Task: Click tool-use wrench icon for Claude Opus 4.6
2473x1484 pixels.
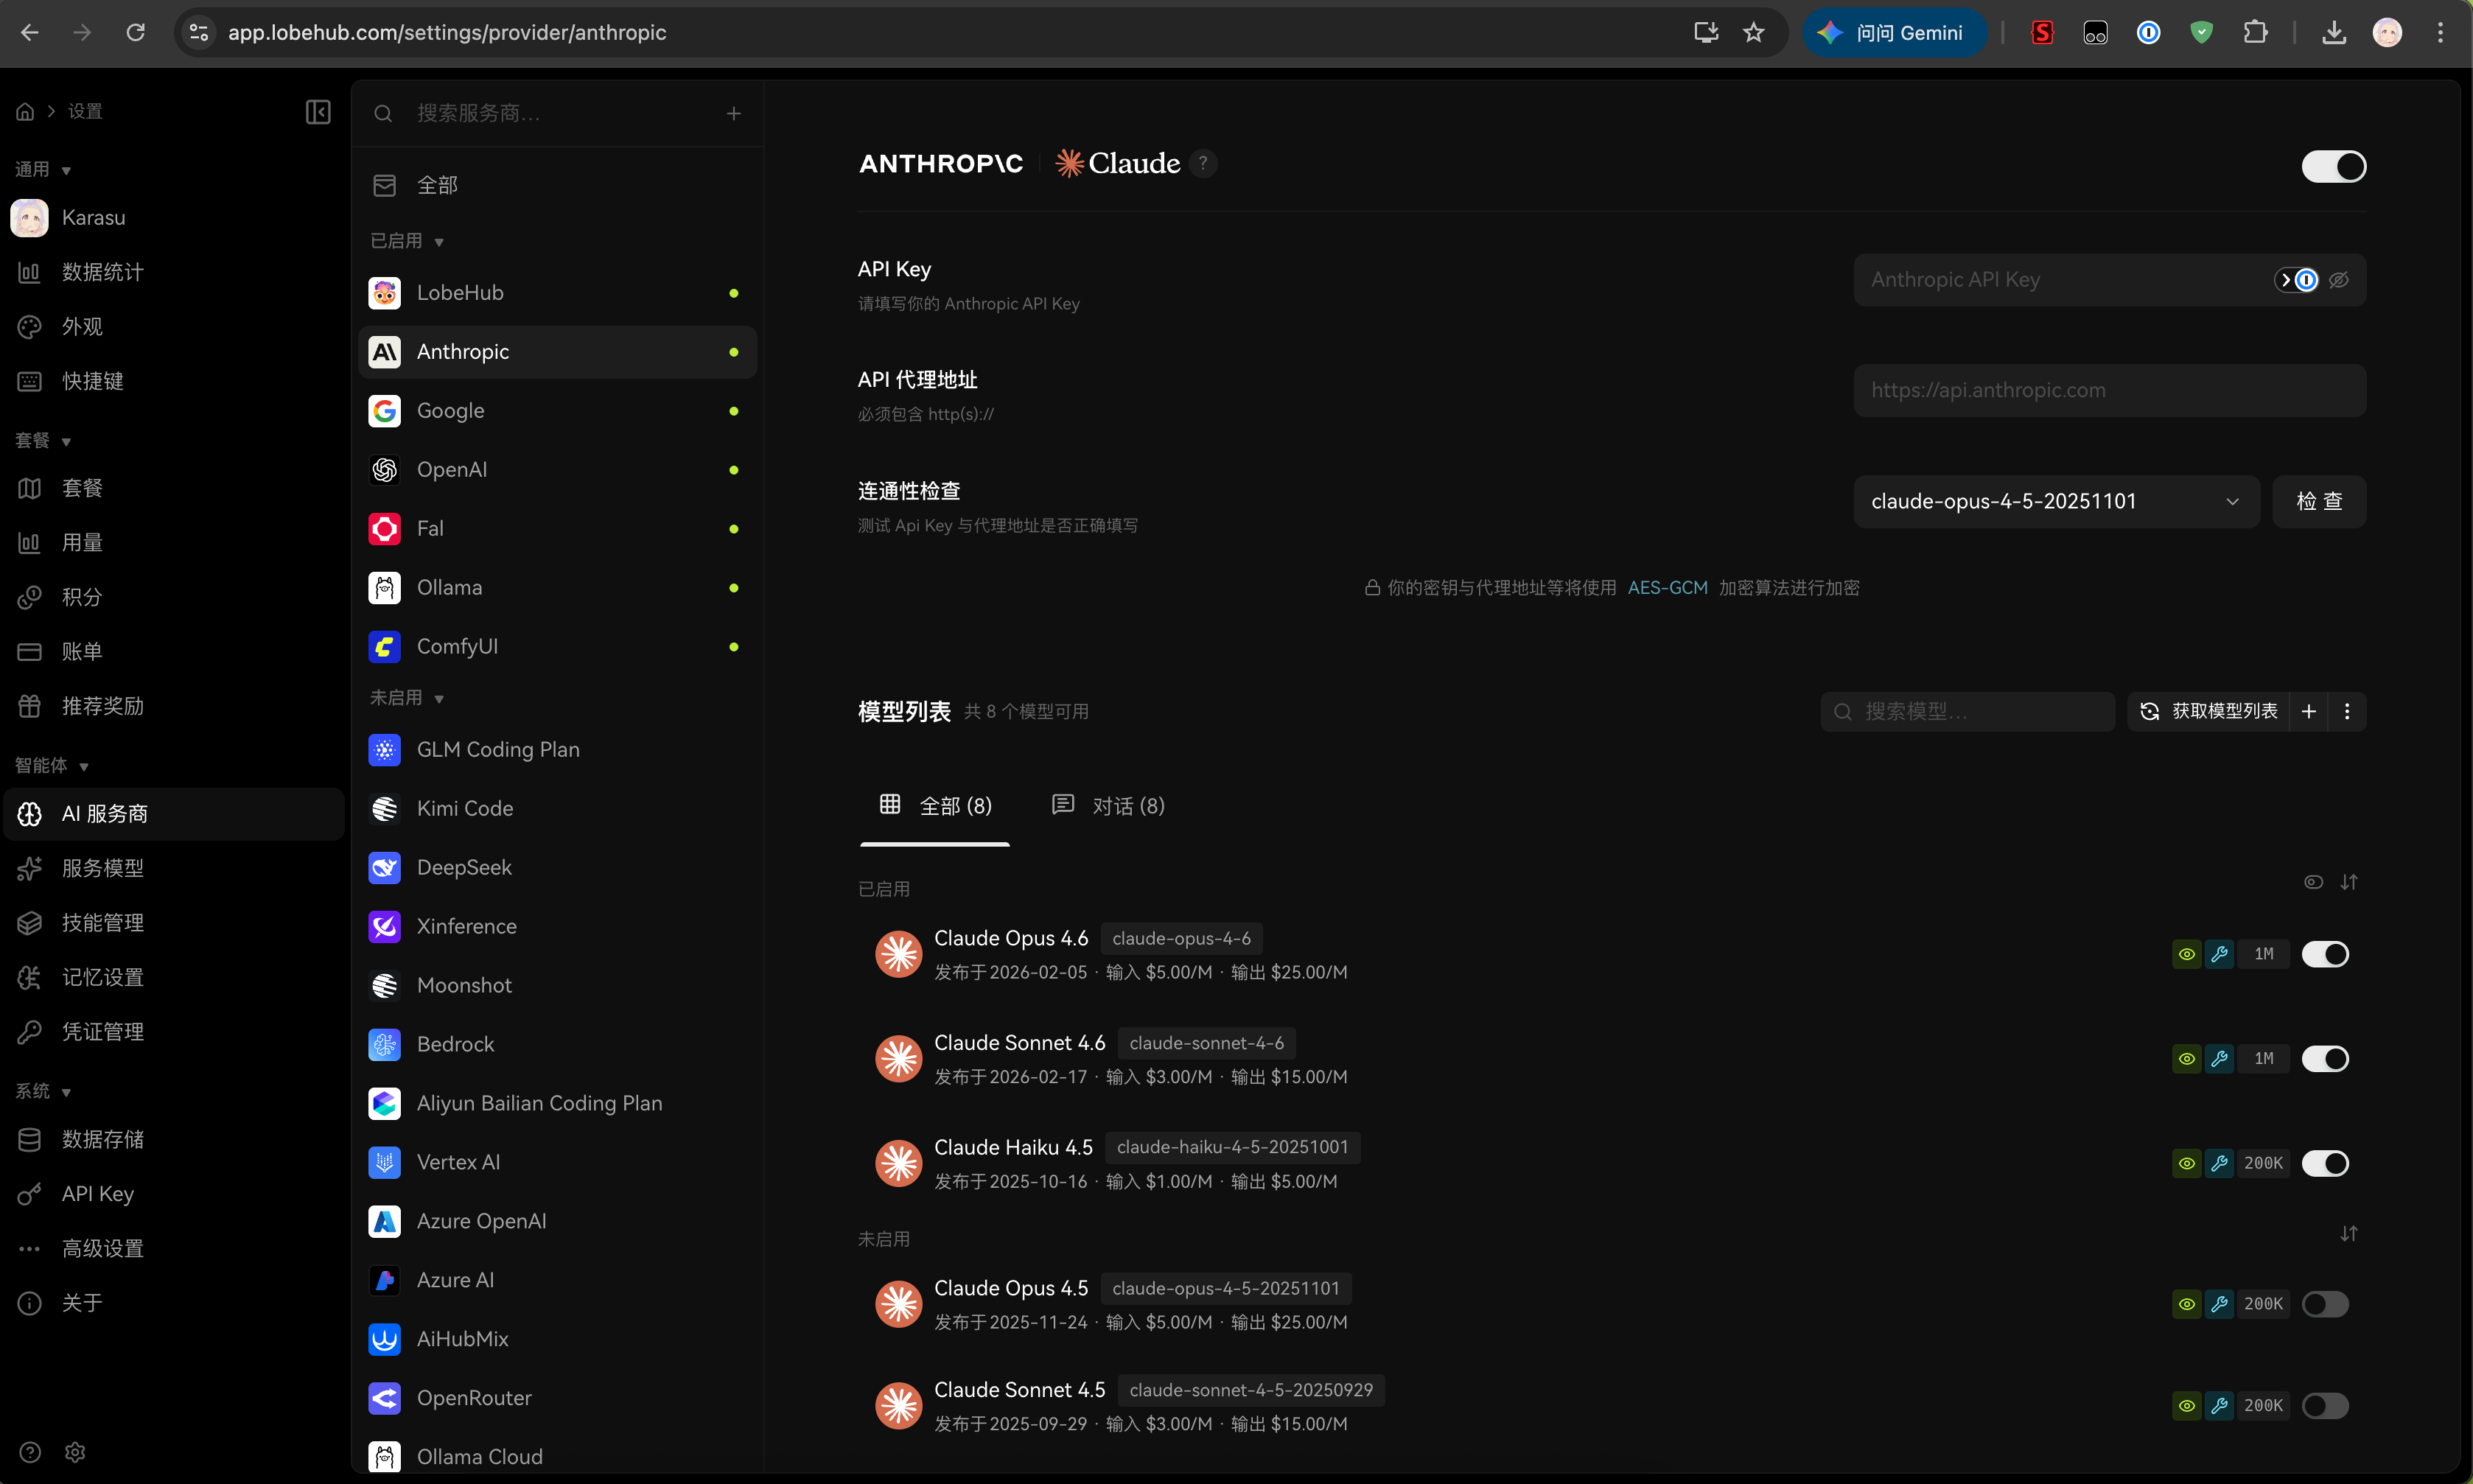Action: 2220,954
